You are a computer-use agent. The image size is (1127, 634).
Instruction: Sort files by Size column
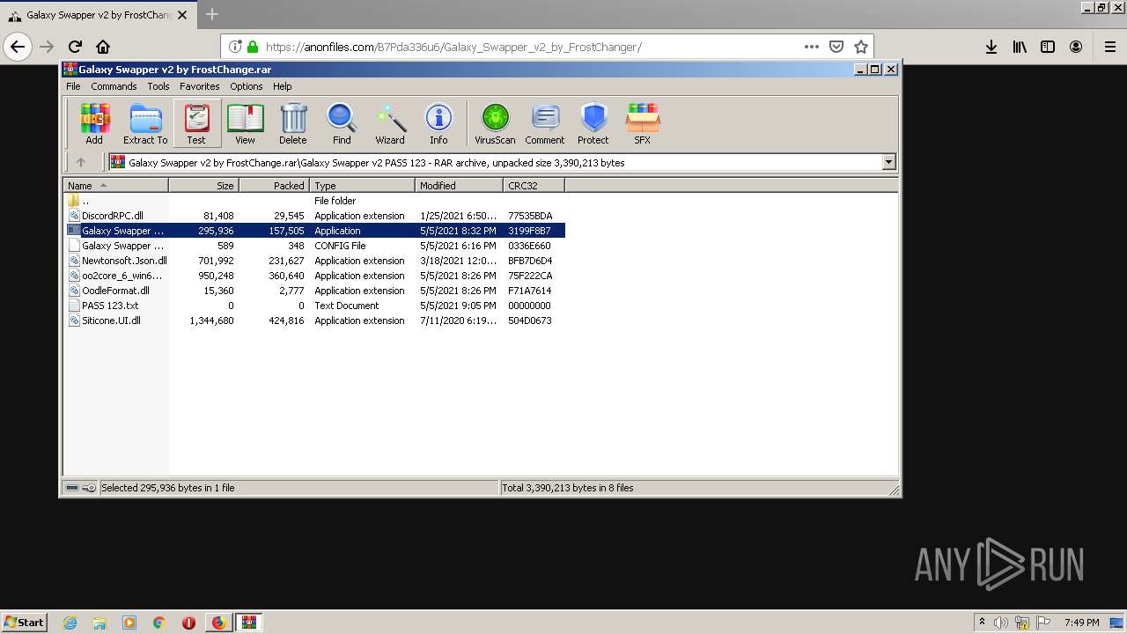point(203,186)
